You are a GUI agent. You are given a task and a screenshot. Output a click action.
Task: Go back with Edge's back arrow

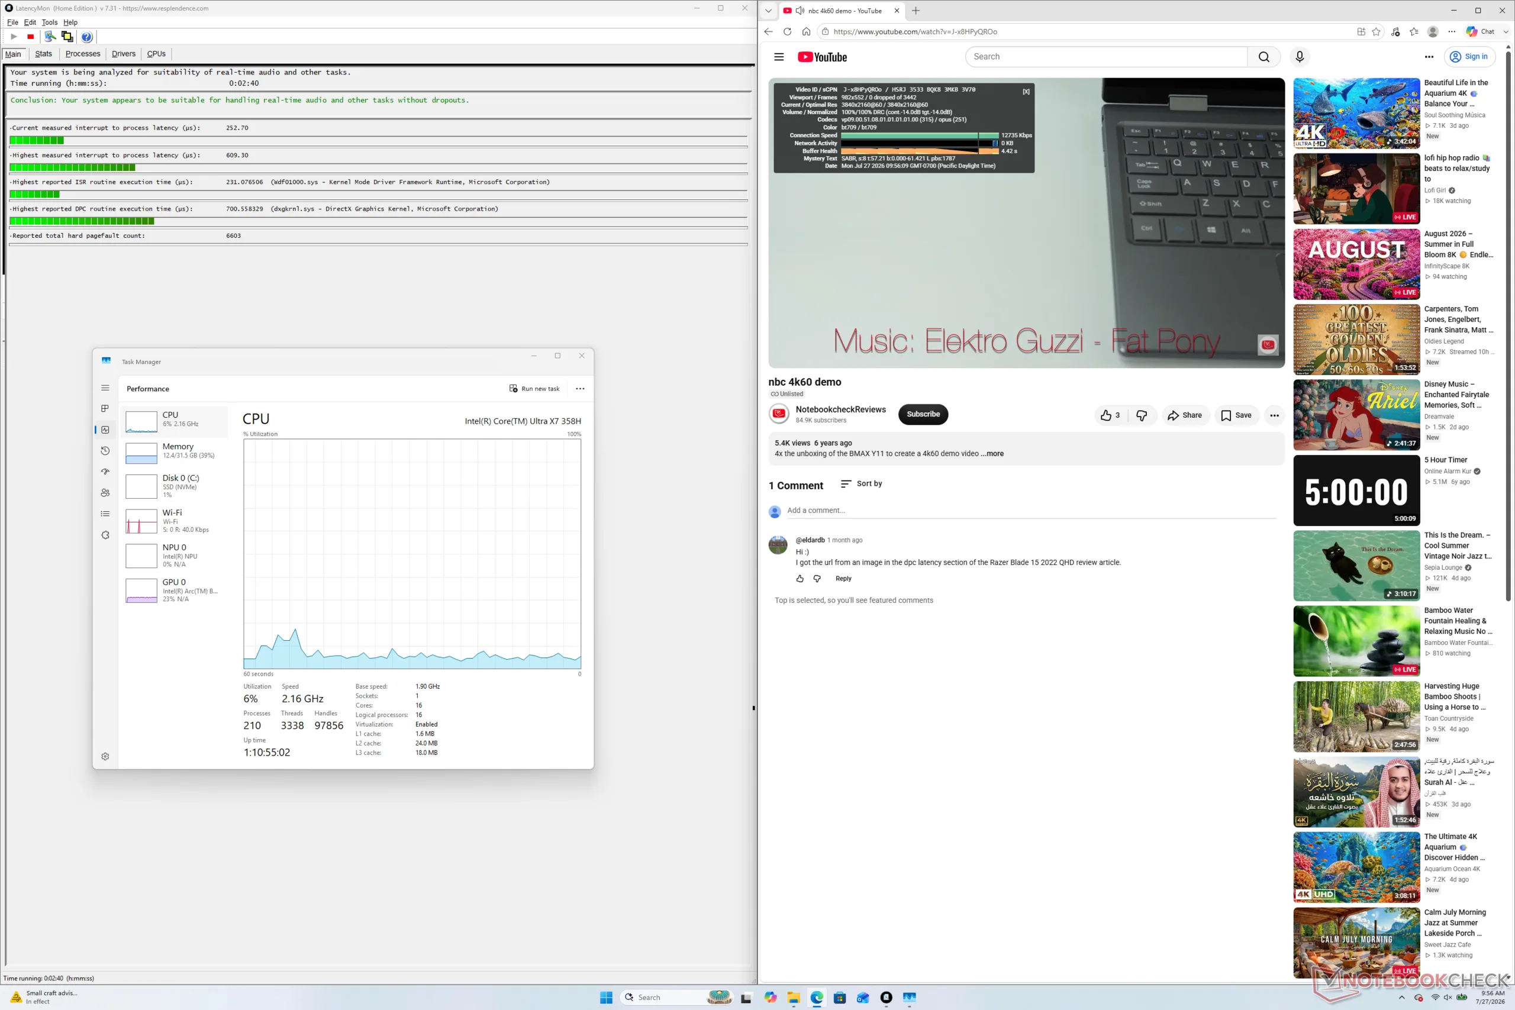(x=768, y=31)
